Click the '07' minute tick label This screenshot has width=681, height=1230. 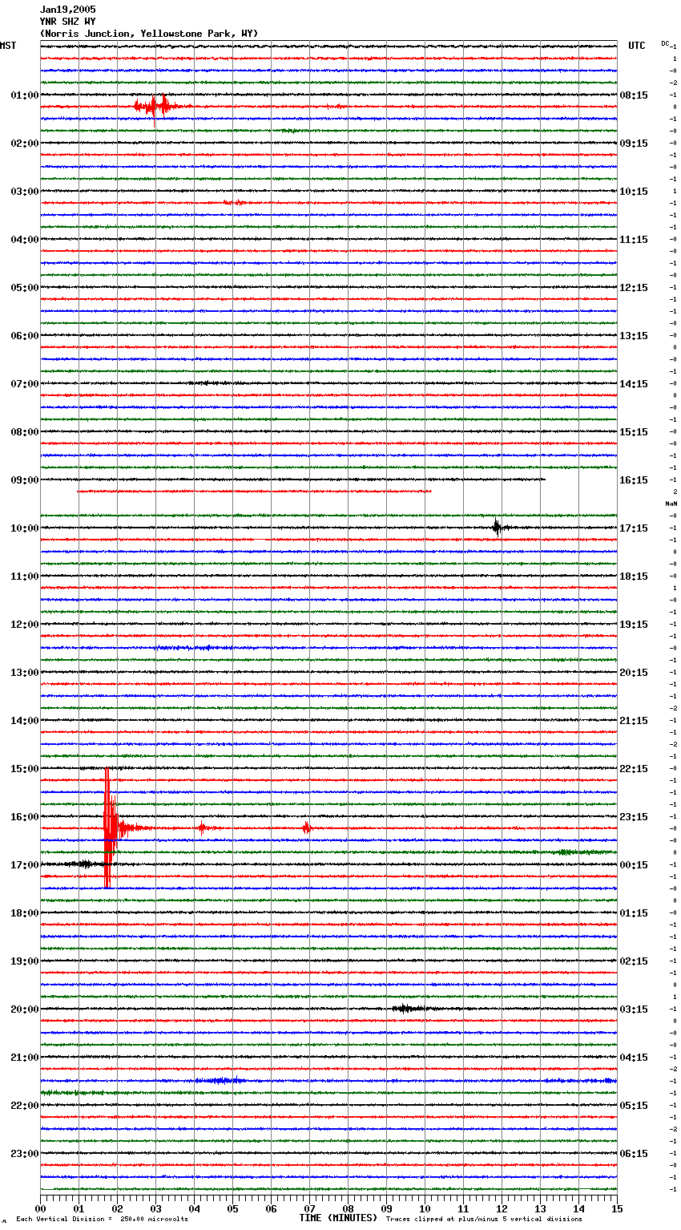pos(309,1209)
